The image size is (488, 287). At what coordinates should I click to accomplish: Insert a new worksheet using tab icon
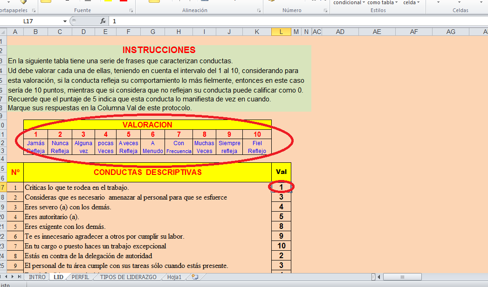pos(195,277)
